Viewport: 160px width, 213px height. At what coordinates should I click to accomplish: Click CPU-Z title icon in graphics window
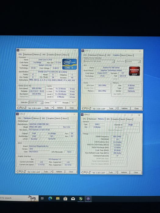click(83, 51)
